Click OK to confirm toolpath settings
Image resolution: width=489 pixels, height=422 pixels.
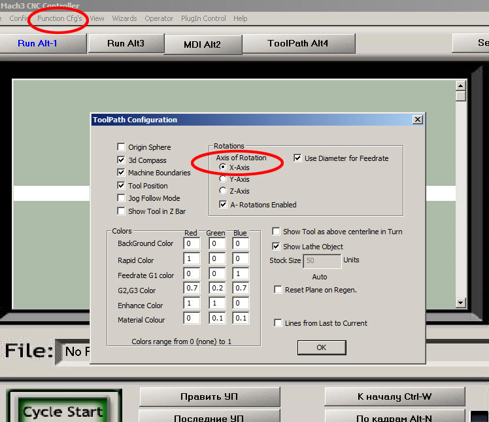(x=321, y=347)
